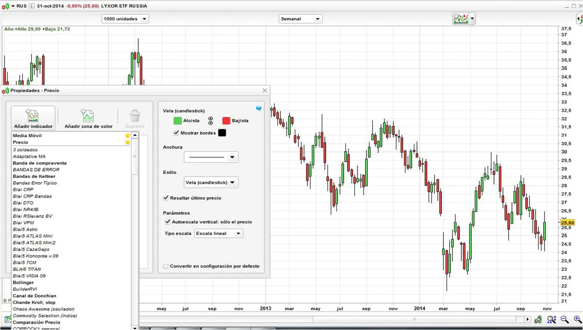The image size is (583, 330).
Task: Click the scroll right arrow of chart scrollbar
Action: 528,319
